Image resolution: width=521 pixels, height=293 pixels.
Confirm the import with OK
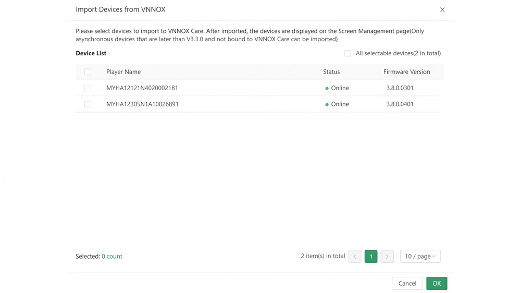pyautogui.click(x=437, y=284)
